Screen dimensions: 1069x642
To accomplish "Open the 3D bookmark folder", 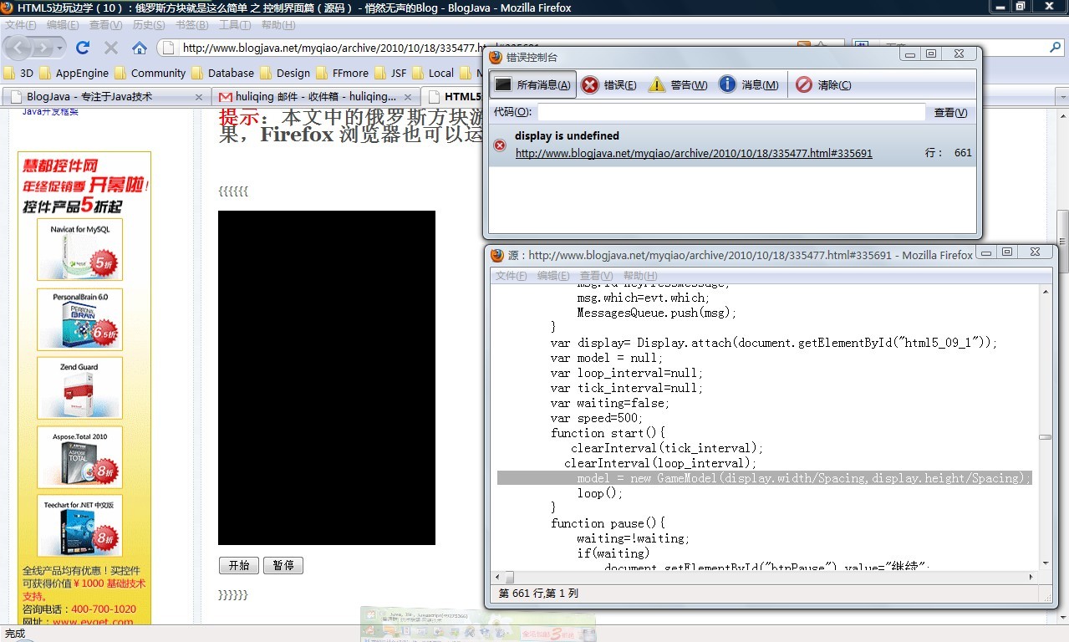I will click(18, 73).
